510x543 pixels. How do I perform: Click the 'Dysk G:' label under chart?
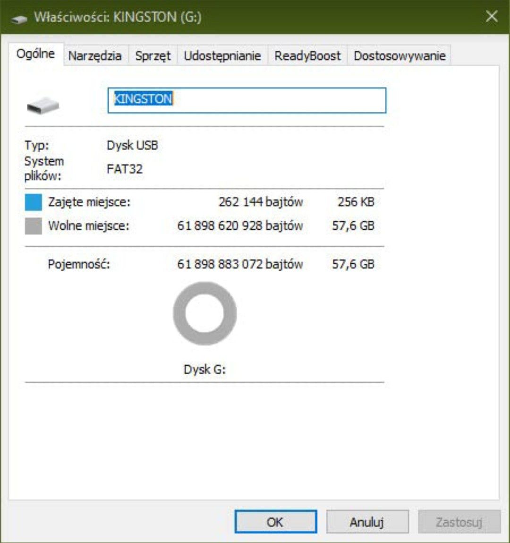tap(204, 369)
